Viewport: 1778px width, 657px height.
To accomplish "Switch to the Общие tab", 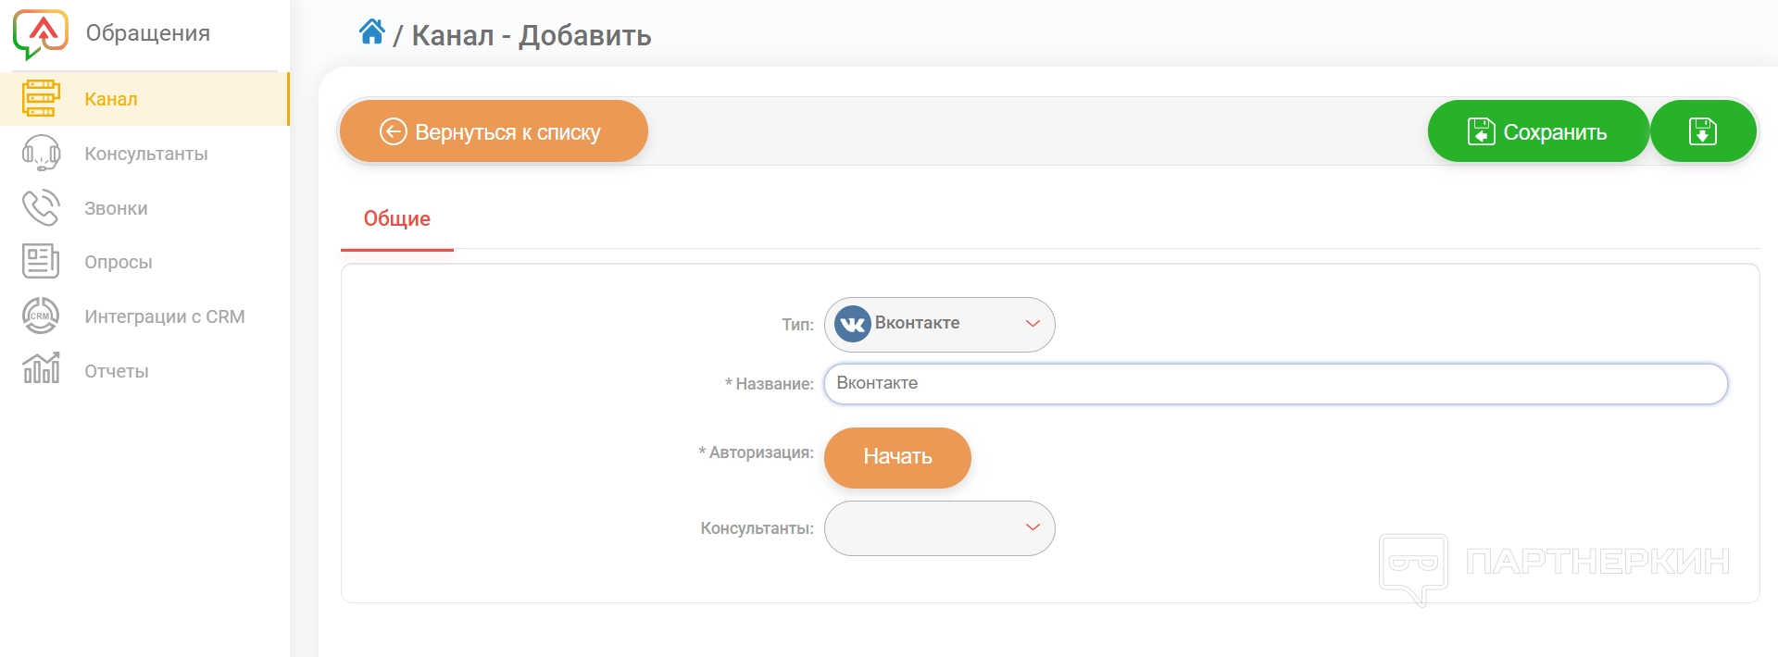I will (396, 219).
